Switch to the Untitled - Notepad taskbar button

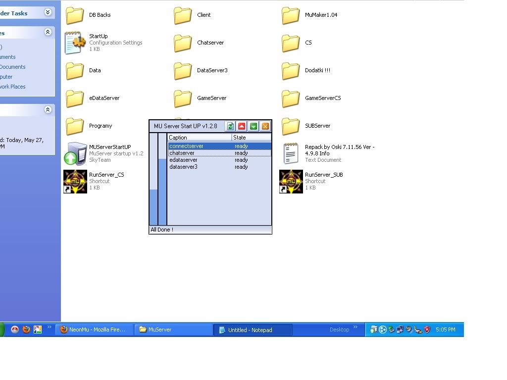click(253, 330)
